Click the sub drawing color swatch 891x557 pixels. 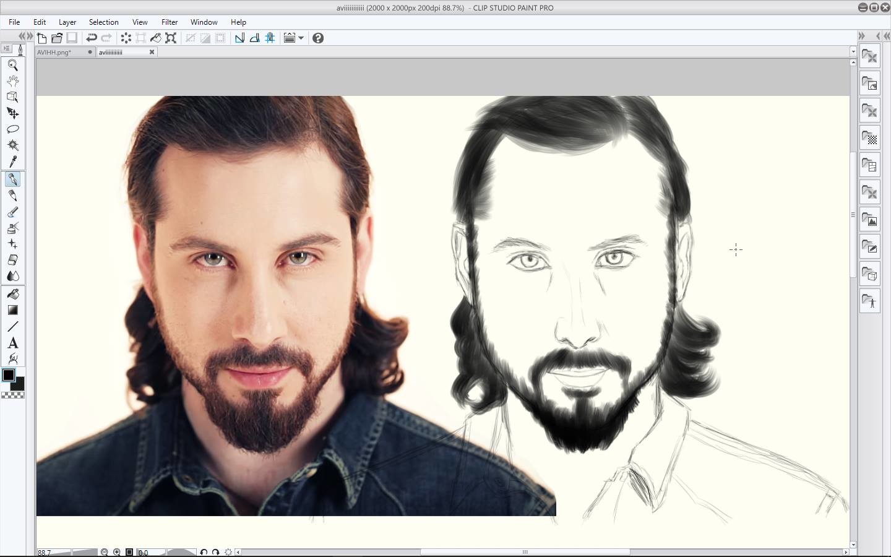point(19,384)
